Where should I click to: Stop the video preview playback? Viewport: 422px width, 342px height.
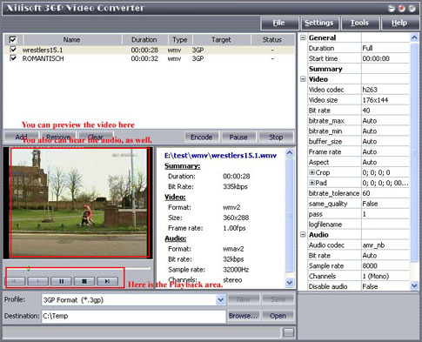pyautogui.click(x=84, y=281)
